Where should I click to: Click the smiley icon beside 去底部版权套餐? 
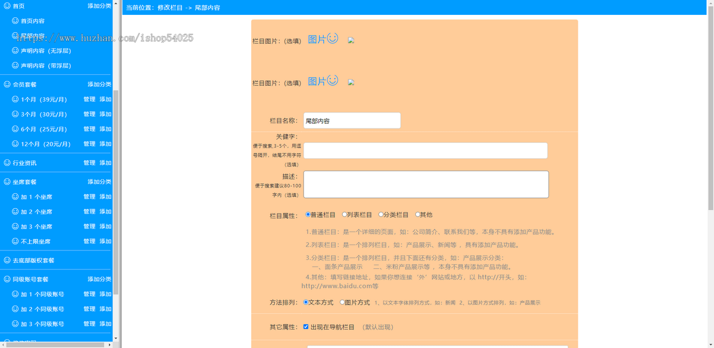(x=7, y=261)
